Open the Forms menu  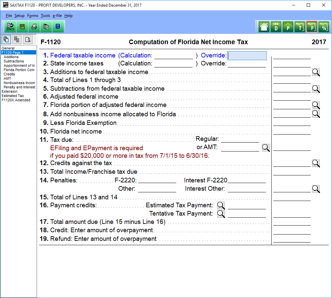[x=33, y=16]
